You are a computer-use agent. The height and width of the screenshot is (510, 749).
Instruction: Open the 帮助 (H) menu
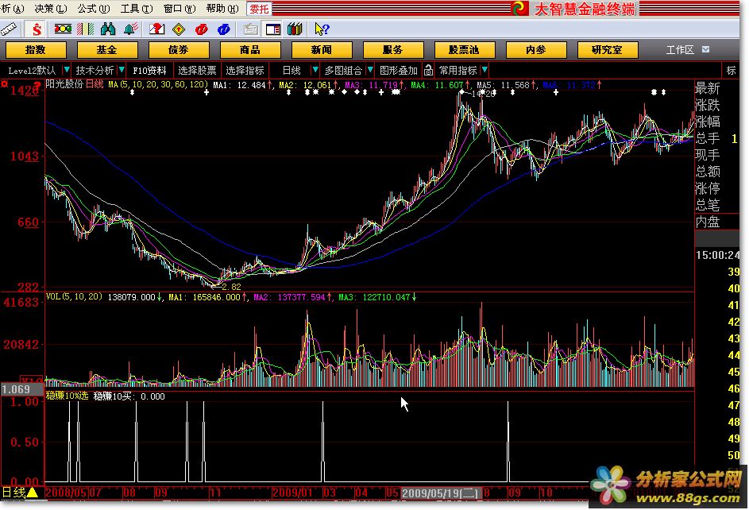pos(222,9)
